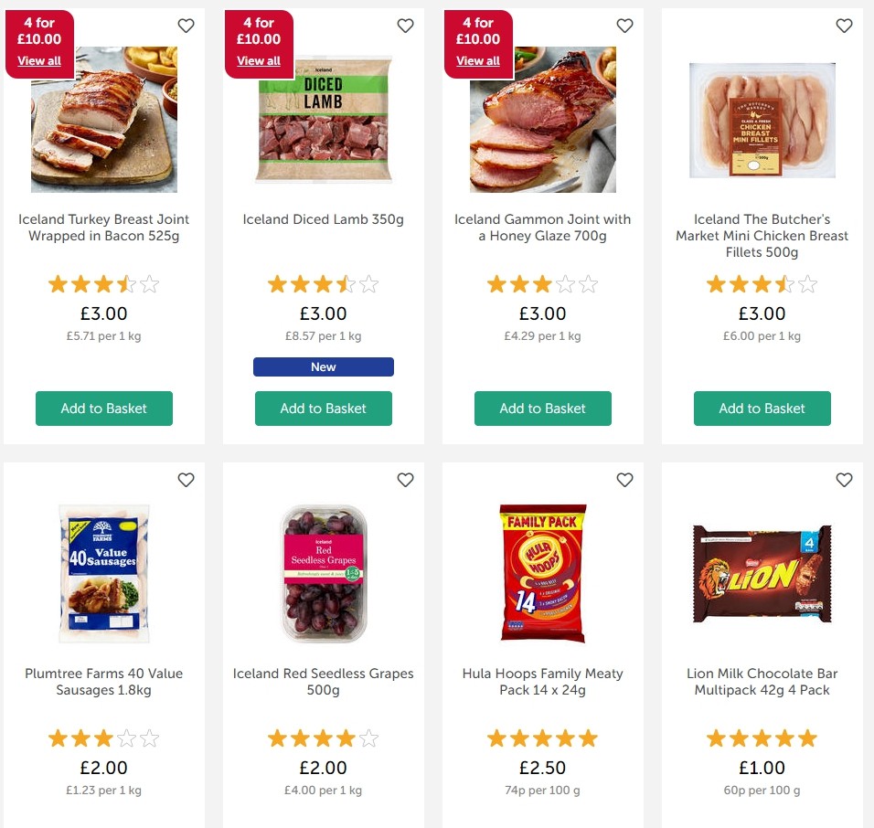Click the star rating for Plumtree Farms sausages
Screen dimensions: 874x828
[x=103, y=738]
